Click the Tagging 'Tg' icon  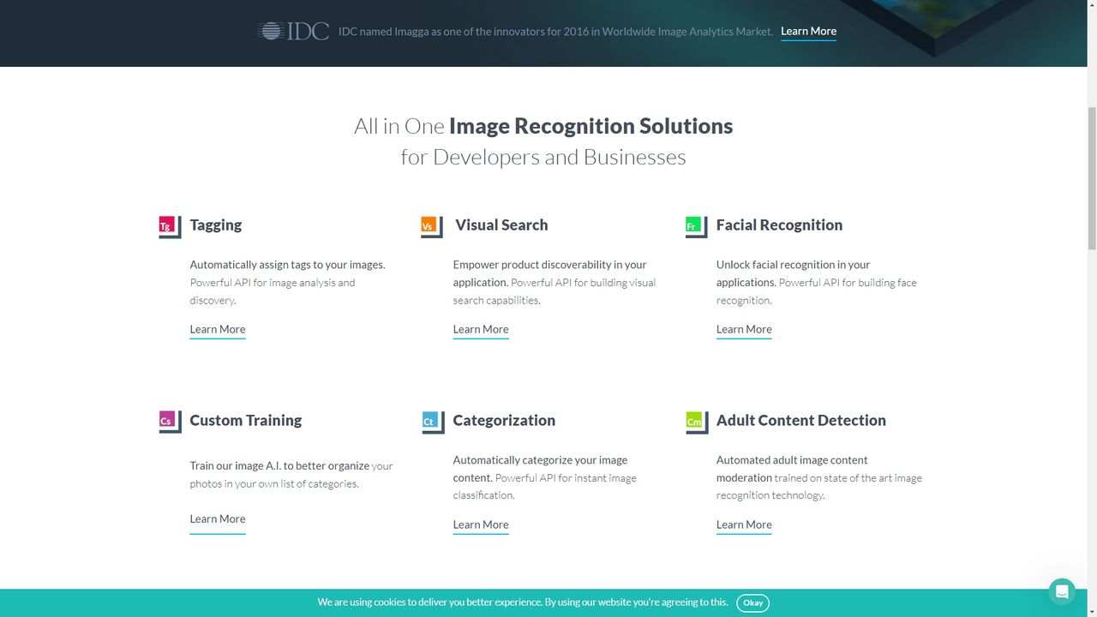tap(170, 226)
